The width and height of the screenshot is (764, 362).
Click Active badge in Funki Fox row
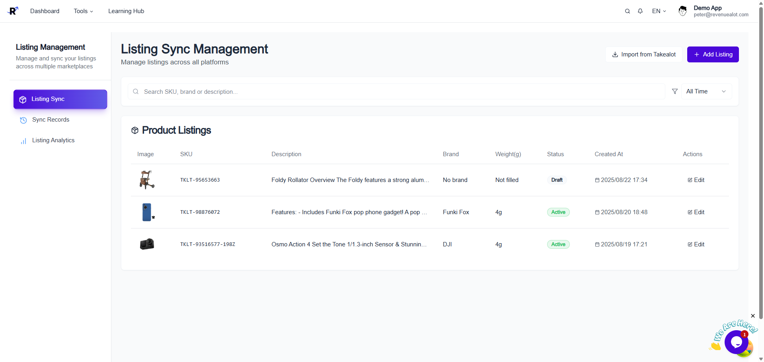(x=558, y=212)
